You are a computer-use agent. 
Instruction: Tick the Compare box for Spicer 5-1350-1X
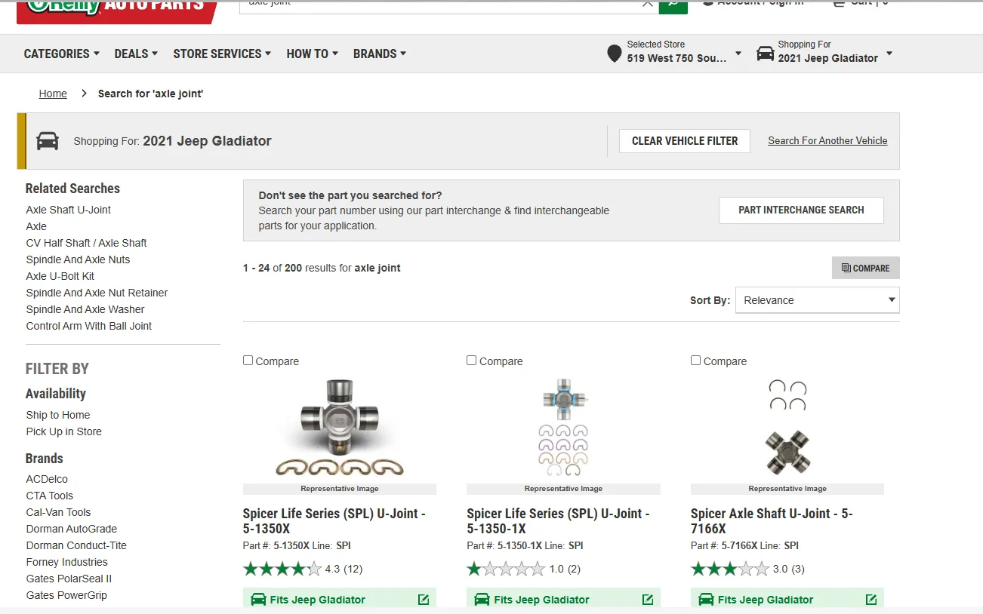tap(472, 361)
